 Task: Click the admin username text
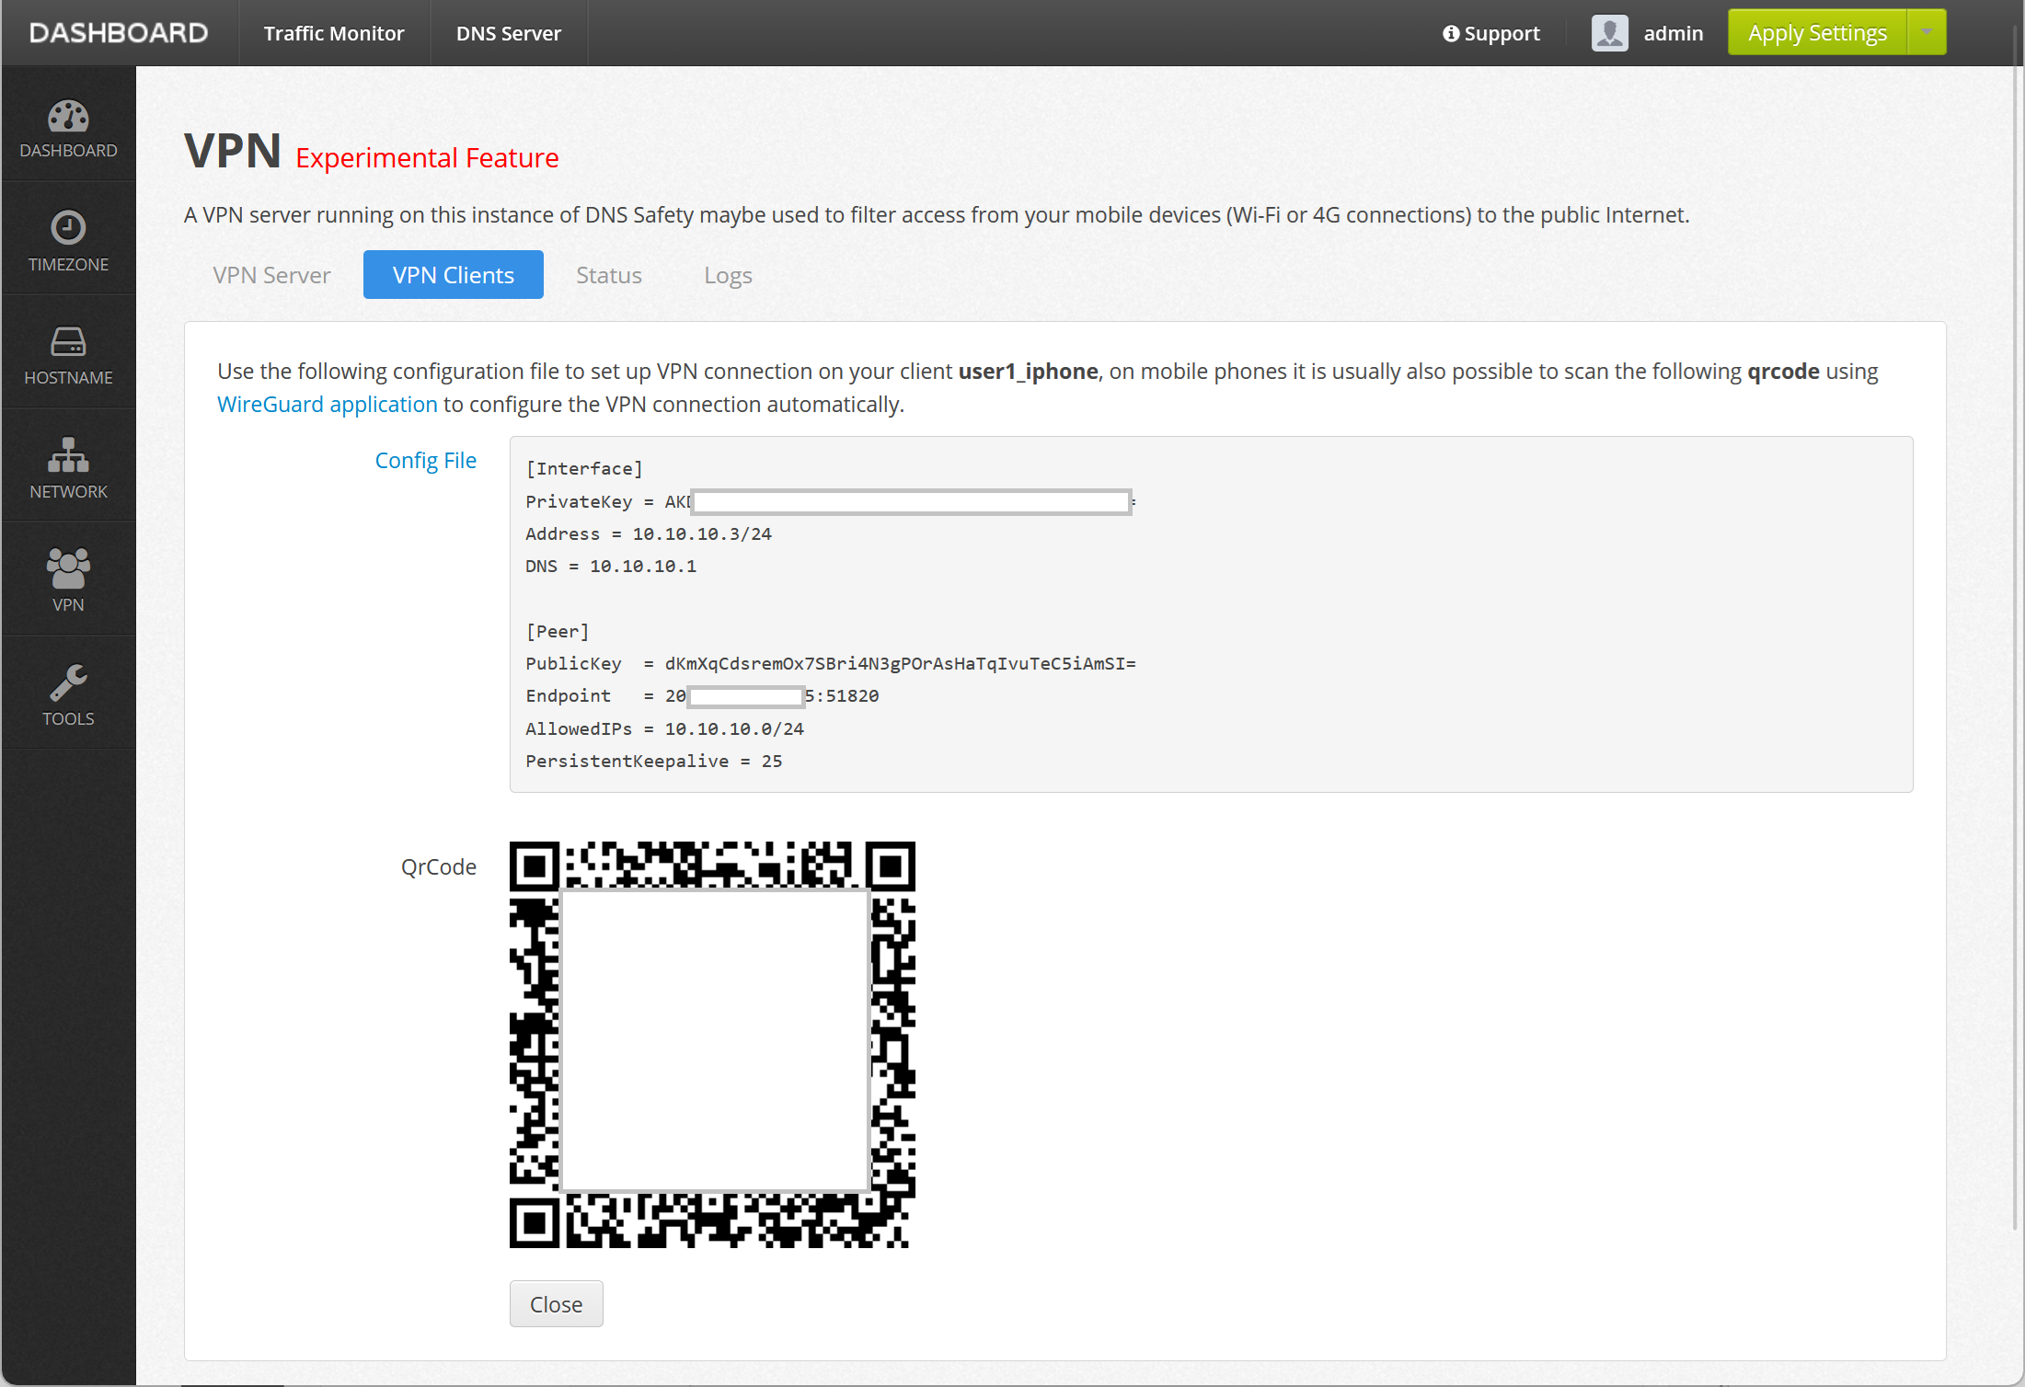coord(1674,33)
